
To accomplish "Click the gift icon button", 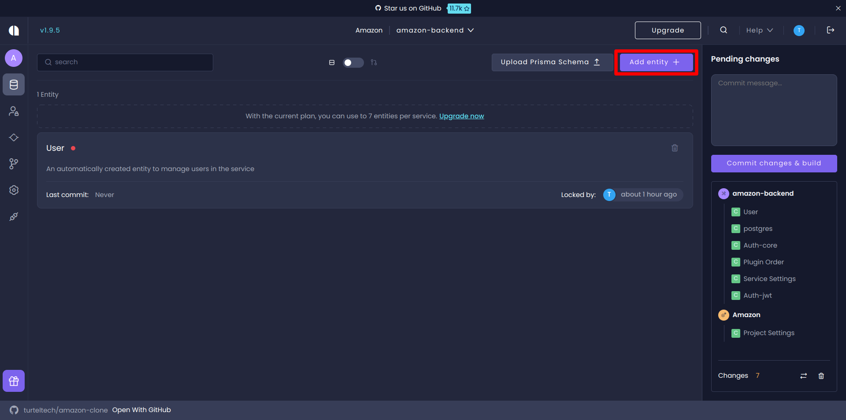I will click(x=14, y=381).
